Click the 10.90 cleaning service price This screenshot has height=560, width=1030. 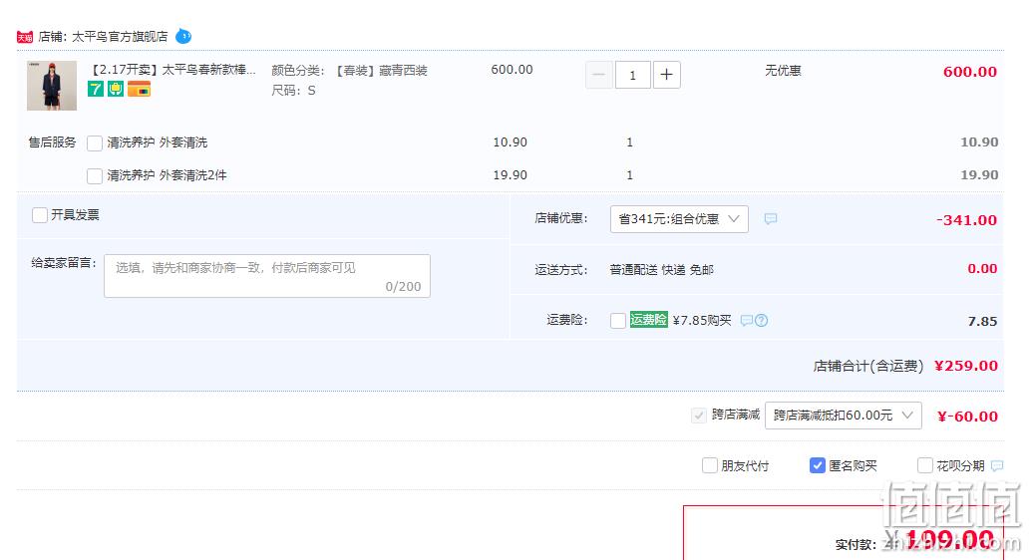[510, 142]
